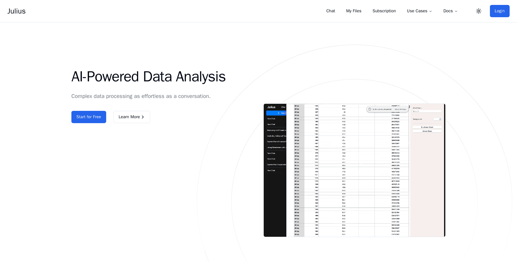Screen dimensions: 517x269
Task: Click the Duplicate Sheet button in preview
Action: (427, 127)
